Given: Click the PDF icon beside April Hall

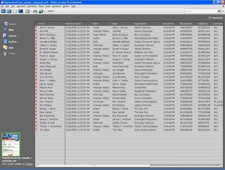Looking at the screenshot, I should click(36, 31).
